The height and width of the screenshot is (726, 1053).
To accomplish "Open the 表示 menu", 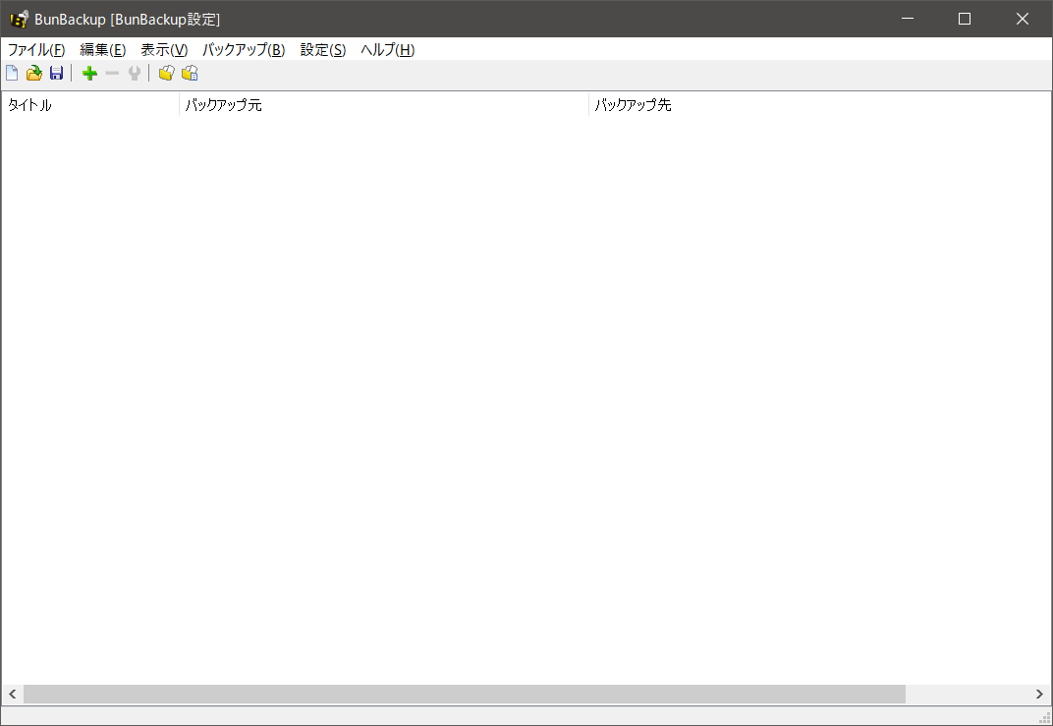I will (163, 49).
